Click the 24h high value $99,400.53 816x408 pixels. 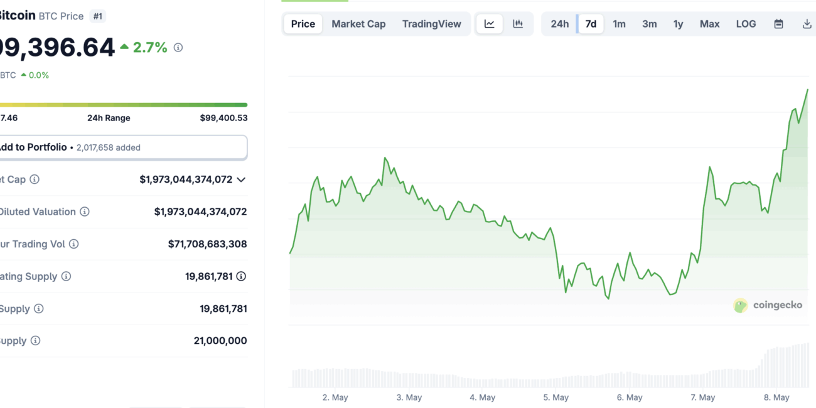coord(223,118)
